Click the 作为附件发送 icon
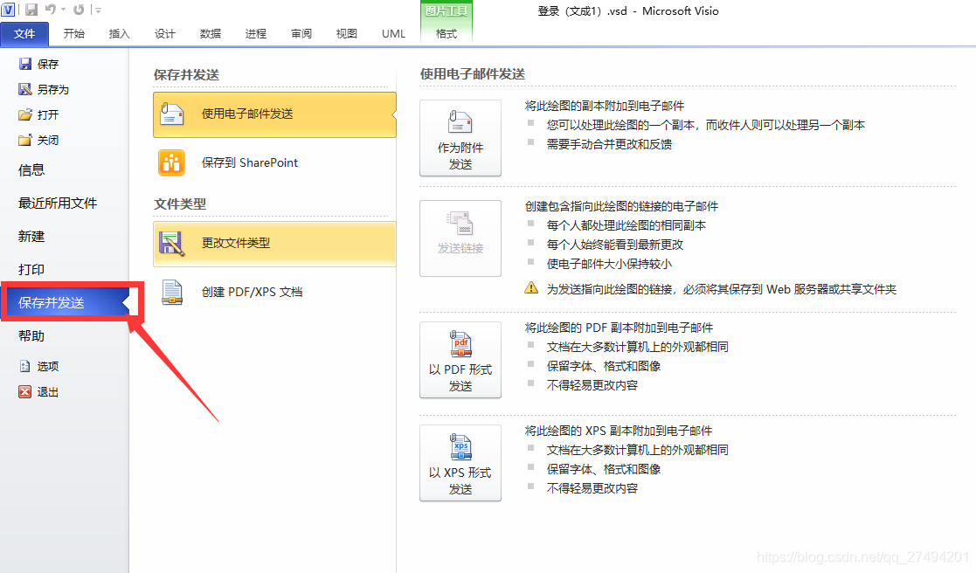 [460, 138]
